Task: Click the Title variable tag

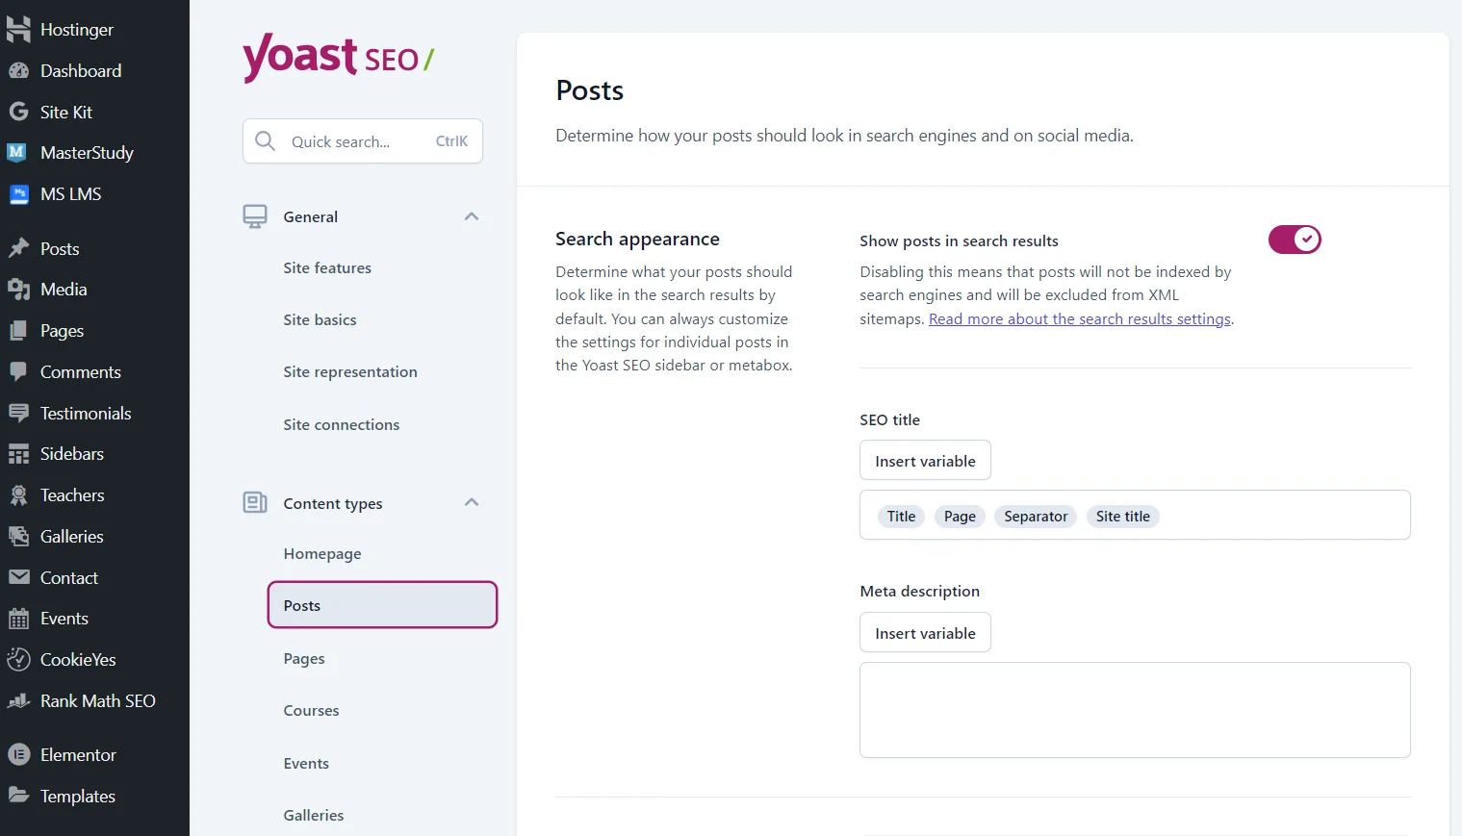Action: coord(901,517)
